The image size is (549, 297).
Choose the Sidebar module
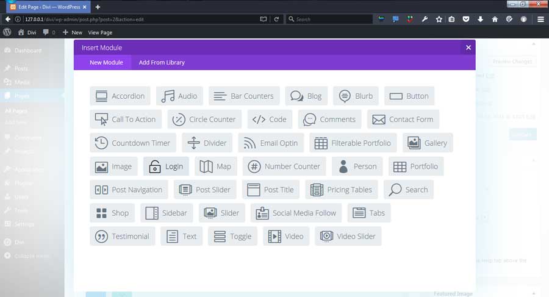tap(167, 213)
